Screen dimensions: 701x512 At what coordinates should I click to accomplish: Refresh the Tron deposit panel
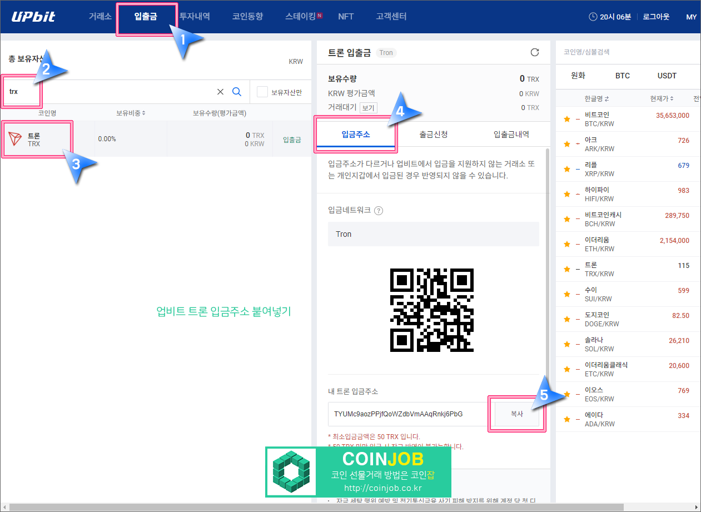point(535,52)
